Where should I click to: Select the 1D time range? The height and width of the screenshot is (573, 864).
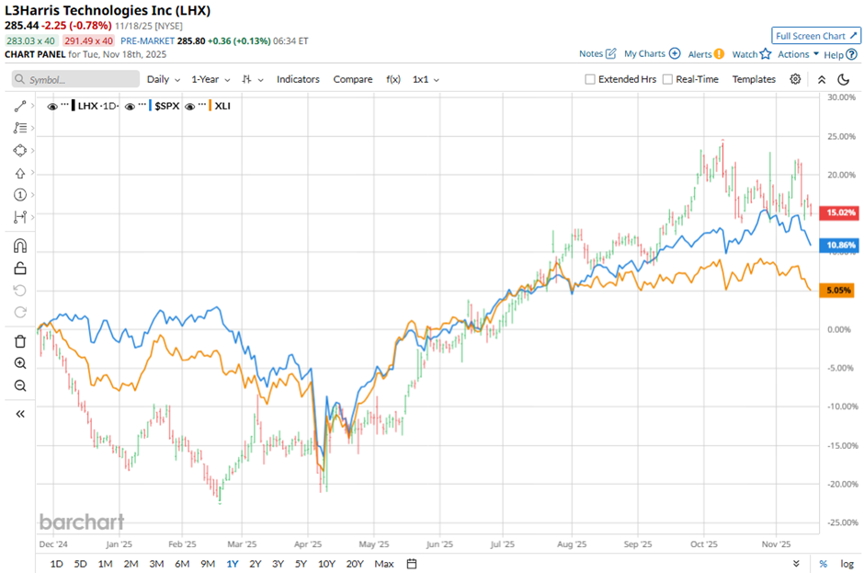[x=57, y=564]
